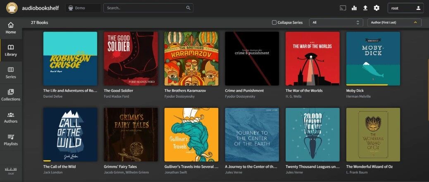Open The Wonderful Wizard of Oz cover

pyautogui.click(x=373, y=135)
